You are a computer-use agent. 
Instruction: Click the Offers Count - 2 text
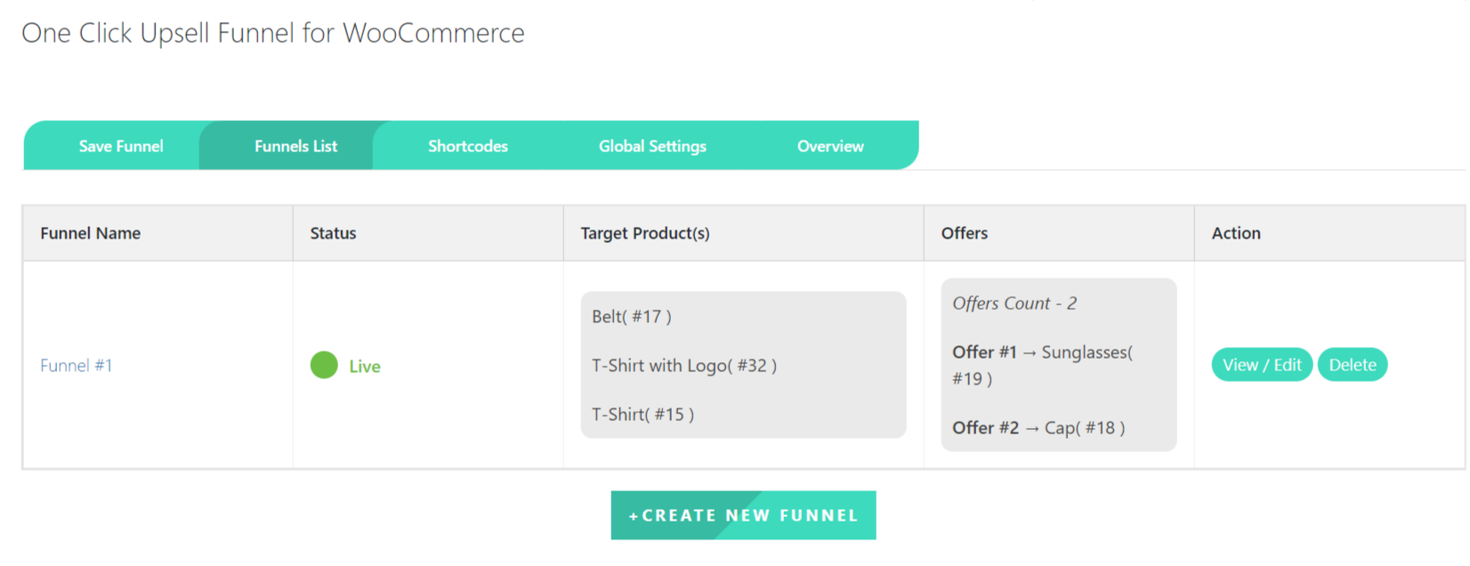click(1014, 303)
